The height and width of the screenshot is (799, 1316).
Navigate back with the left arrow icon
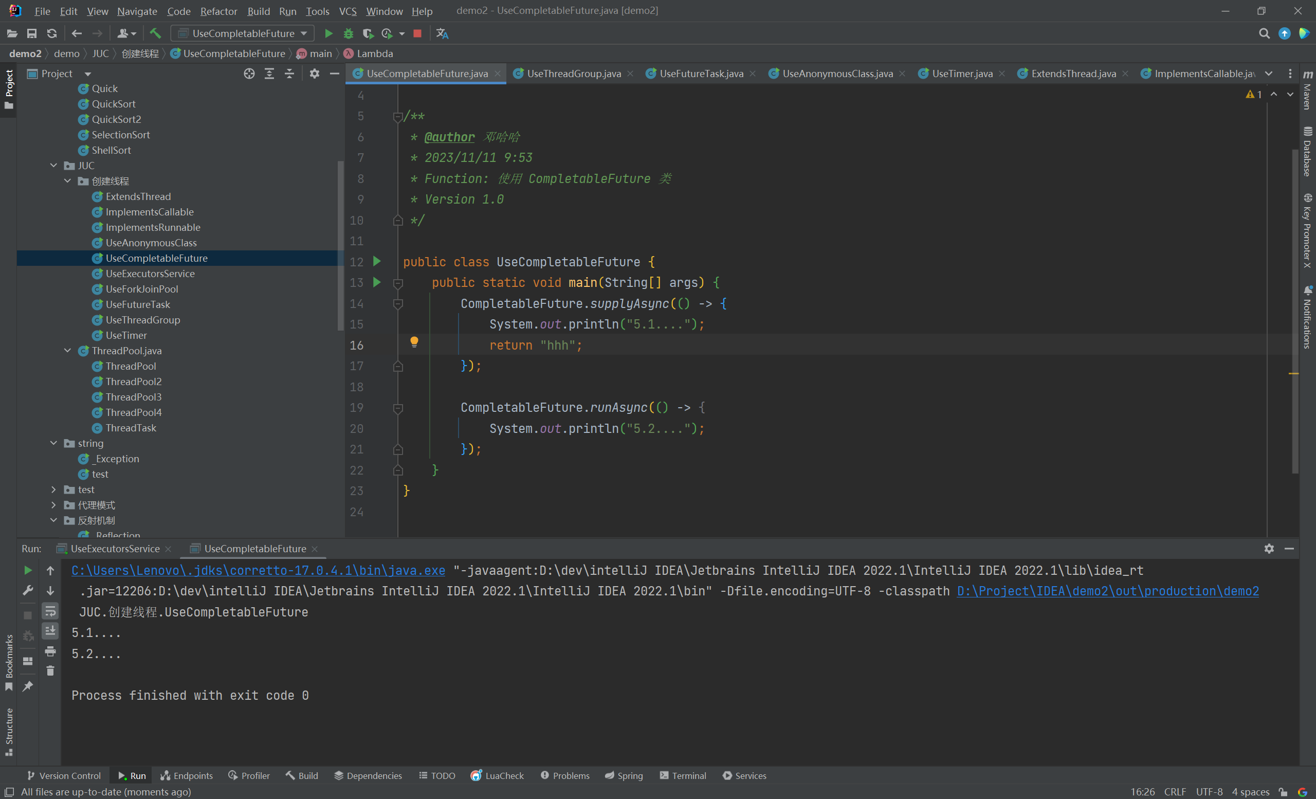pyautogui.click(x=77, y=33)
